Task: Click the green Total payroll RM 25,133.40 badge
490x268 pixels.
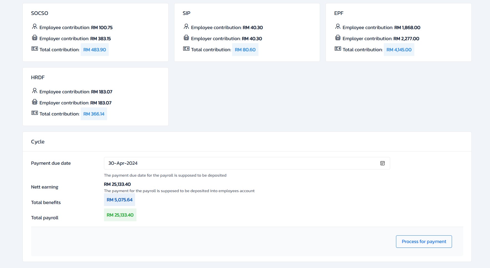Action: pos(120,215)
